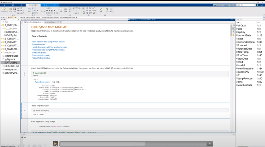The width and height of the screenshot is (265, 147).
Task: Open the 'Share prediction code' link
Action: 40,55
